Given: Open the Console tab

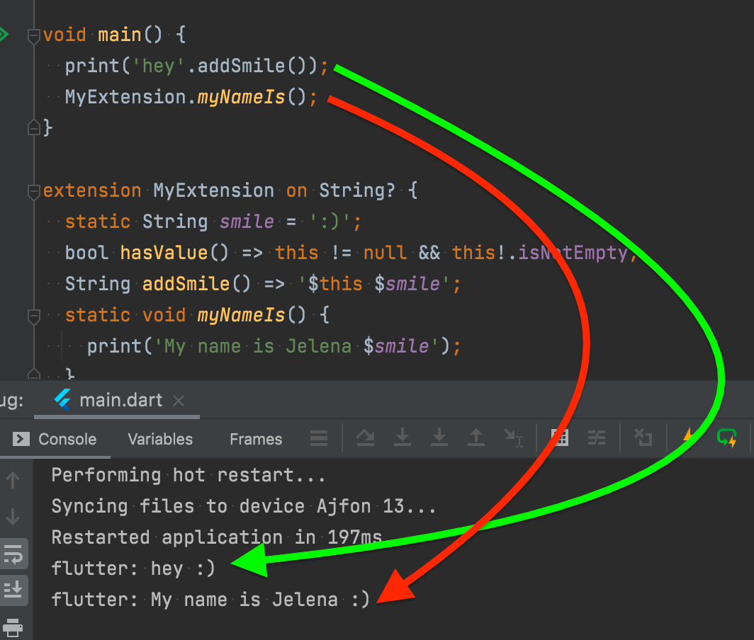Looking at the screenshot, I should [67, 439].
